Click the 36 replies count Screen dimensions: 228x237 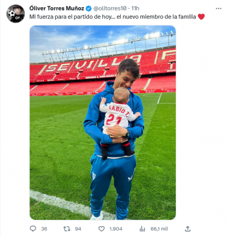(44, 229)
